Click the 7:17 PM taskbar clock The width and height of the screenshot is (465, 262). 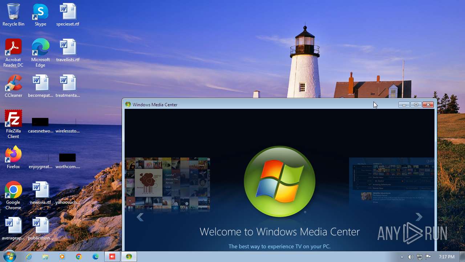pos(446,257)
